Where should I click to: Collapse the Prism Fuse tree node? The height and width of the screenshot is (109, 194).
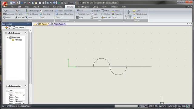(x=8, y=37)
